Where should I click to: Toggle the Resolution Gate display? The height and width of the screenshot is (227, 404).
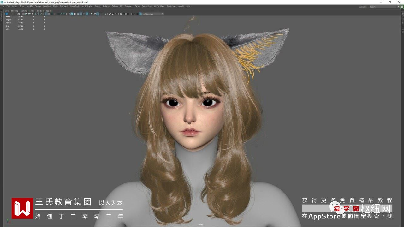click(x=52, y=14)
